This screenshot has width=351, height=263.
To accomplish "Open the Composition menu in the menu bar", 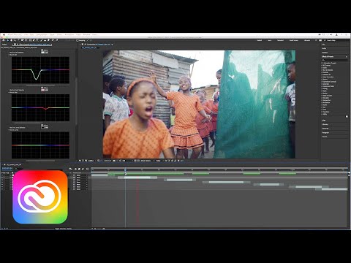I will point(42,34).
